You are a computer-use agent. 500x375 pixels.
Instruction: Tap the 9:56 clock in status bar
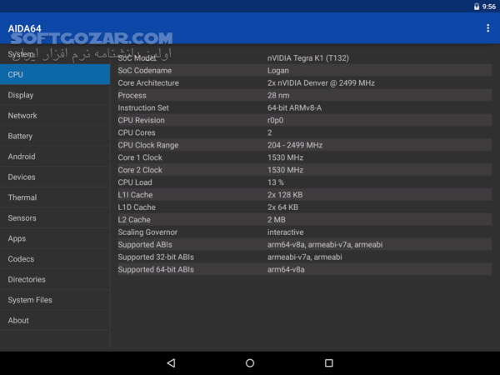(489, 7)
